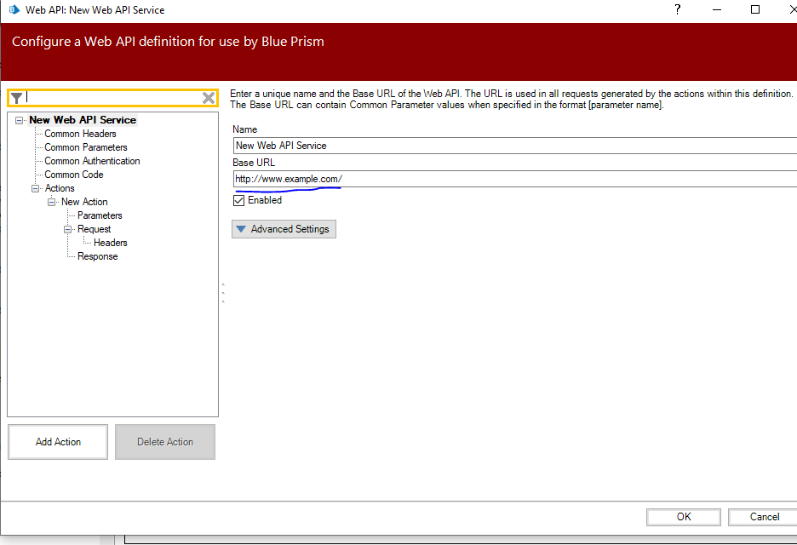Select New Web API Service root node
This screenshot has width=797, height=545.
83,120
